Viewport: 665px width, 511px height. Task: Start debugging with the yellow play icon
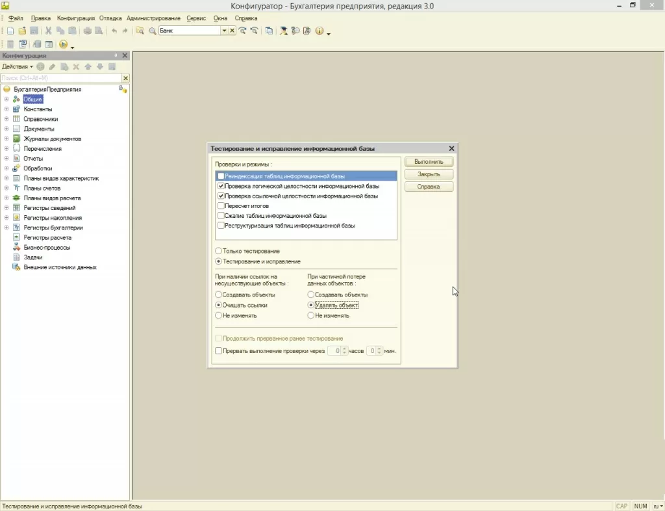(x=63, y=44)
